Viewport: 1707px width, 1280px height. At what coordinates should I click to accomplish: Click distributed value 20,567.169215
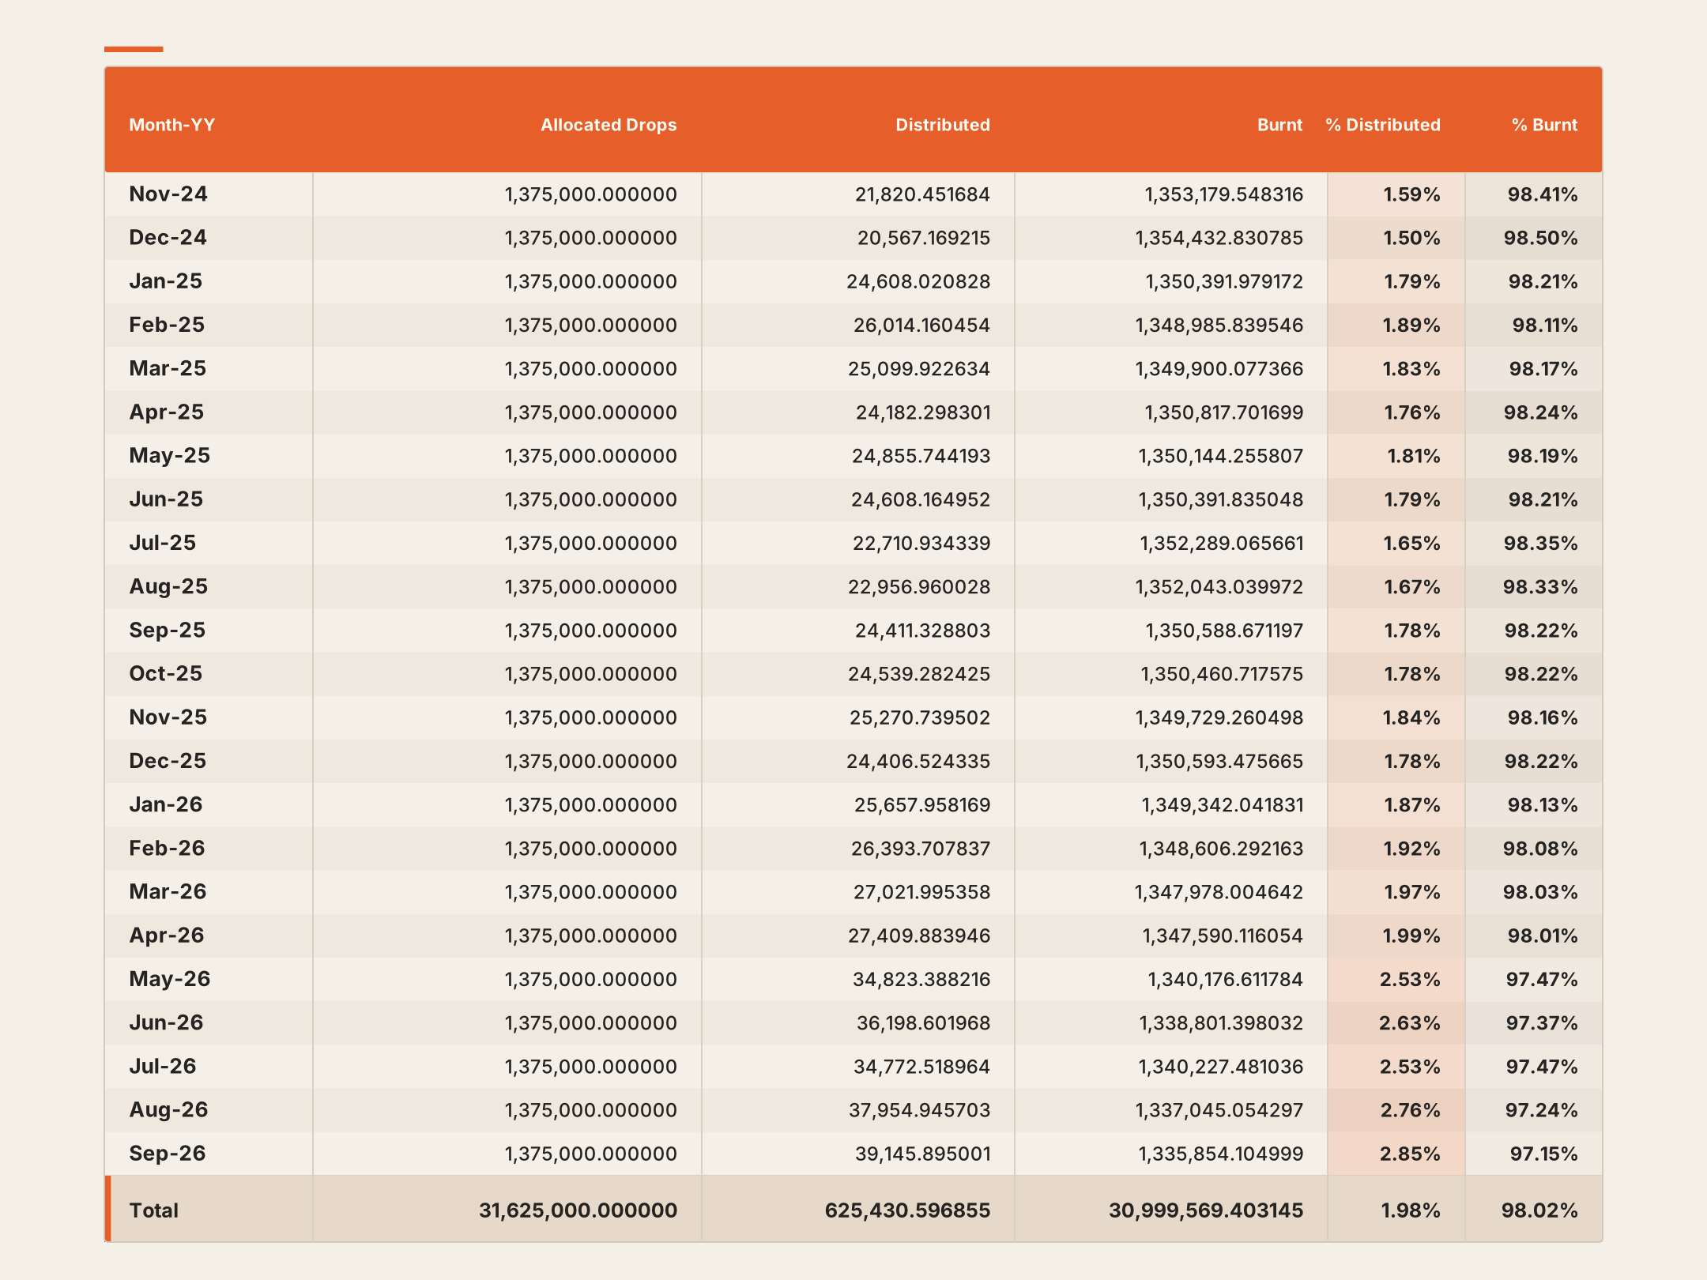pos(924,238)
